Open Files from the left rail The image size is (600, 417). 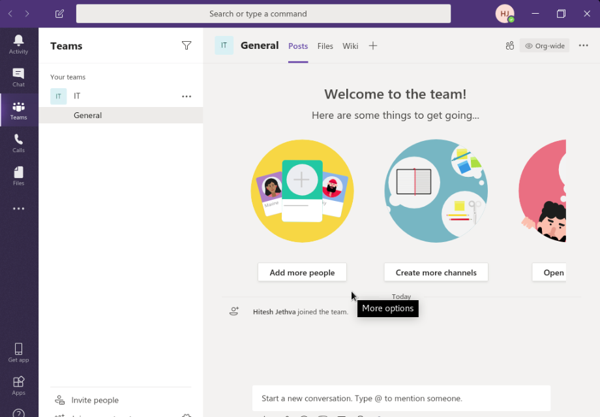point(18,176)
